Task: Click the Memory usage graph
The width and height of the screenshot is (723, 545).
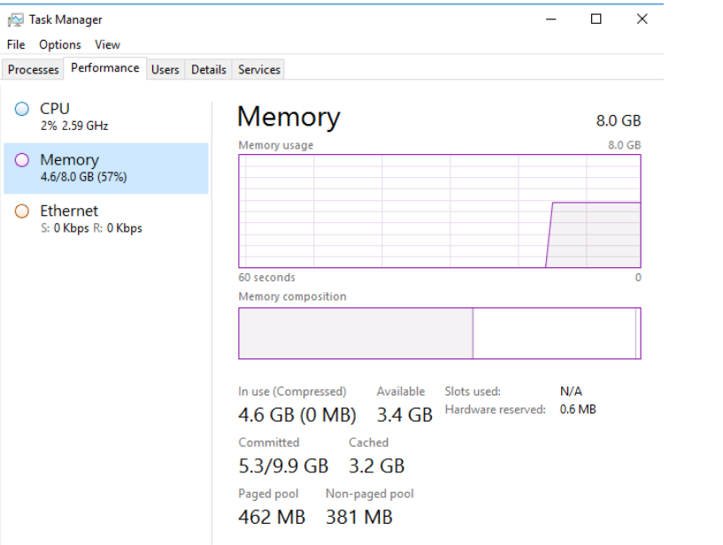Action: point(440,211)
